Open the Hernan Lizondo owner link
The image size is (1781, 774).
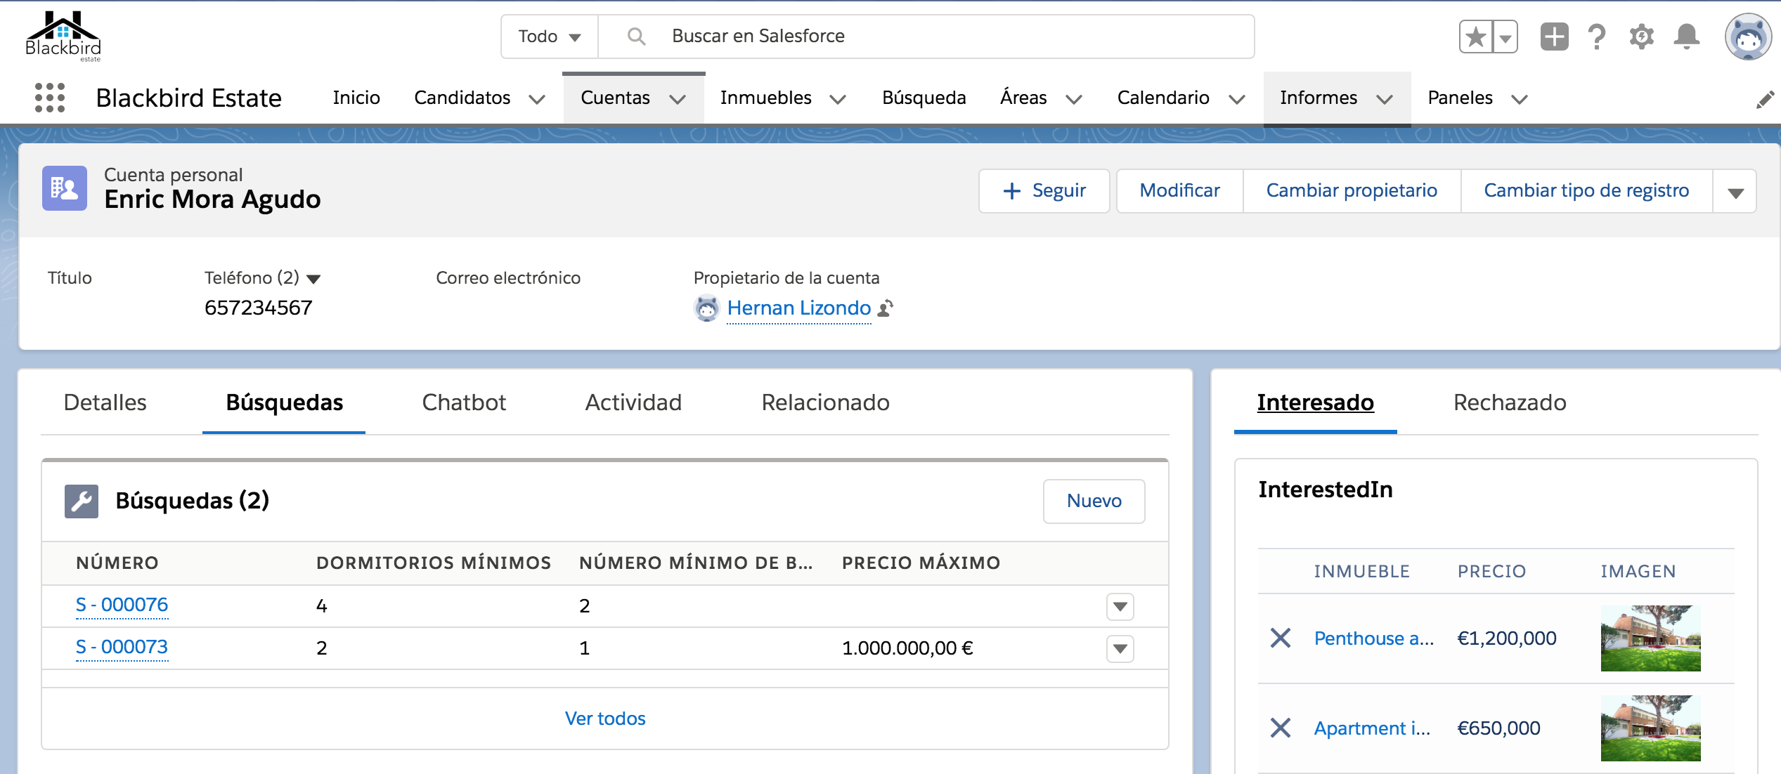click(x=799, y=308)
